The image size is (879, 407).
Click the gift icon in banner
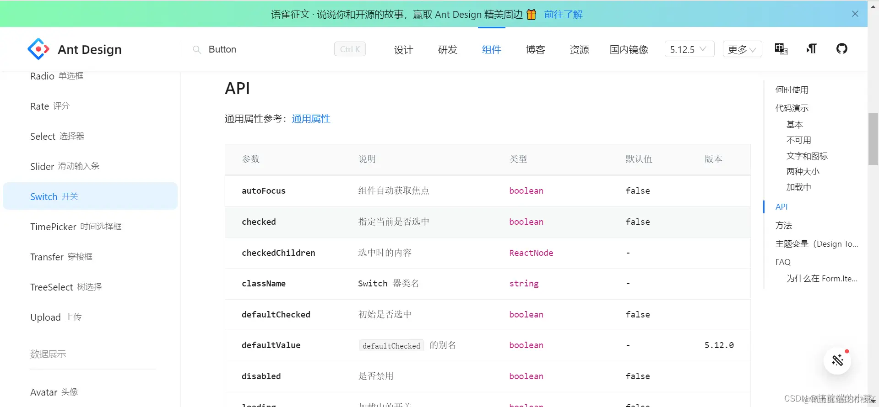(531, 14)
